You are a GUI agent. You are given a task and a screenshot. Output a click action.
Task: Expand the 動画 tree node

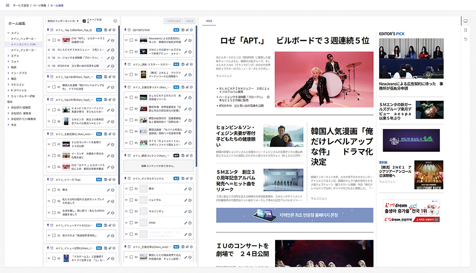coord(8,67)
